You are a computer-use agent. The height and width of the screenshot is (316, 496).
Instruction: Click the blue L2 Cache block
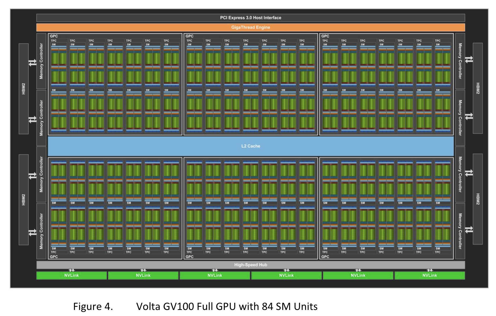tap(251, 146)
